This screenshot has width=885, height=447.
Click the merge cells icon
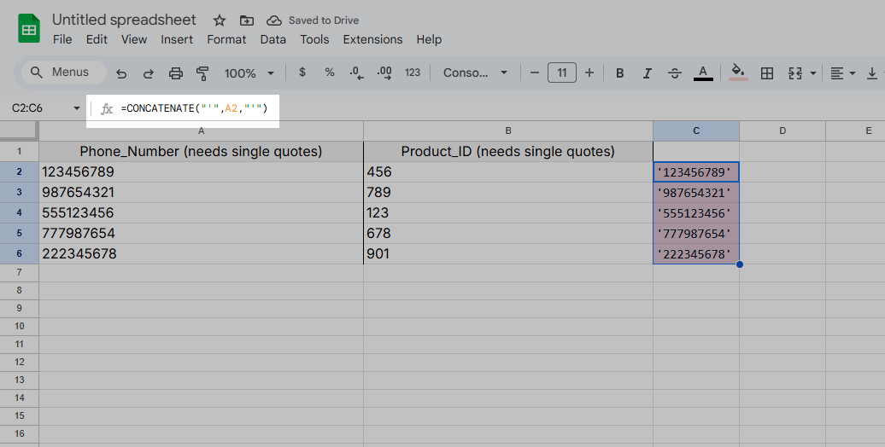tap(795, 73)
